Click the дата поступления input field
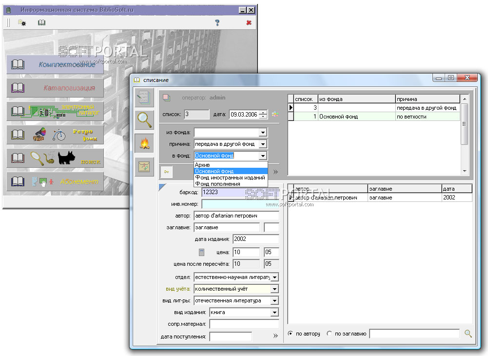This screenshot has width=488, height=356. 231,336
